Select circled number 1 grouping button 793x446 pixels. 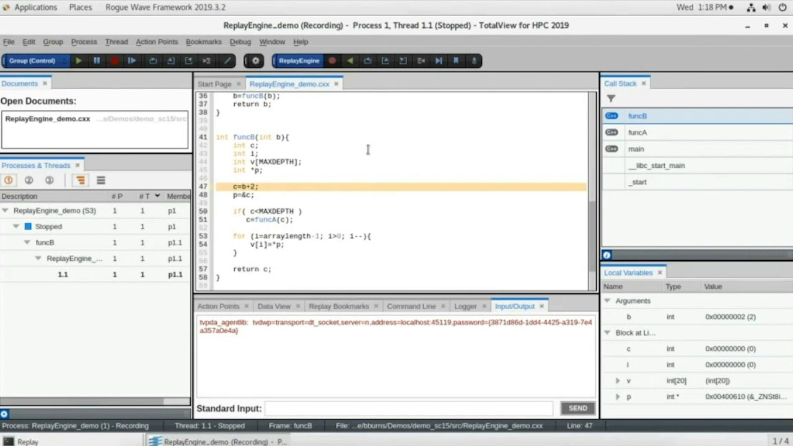pos(9,180)
